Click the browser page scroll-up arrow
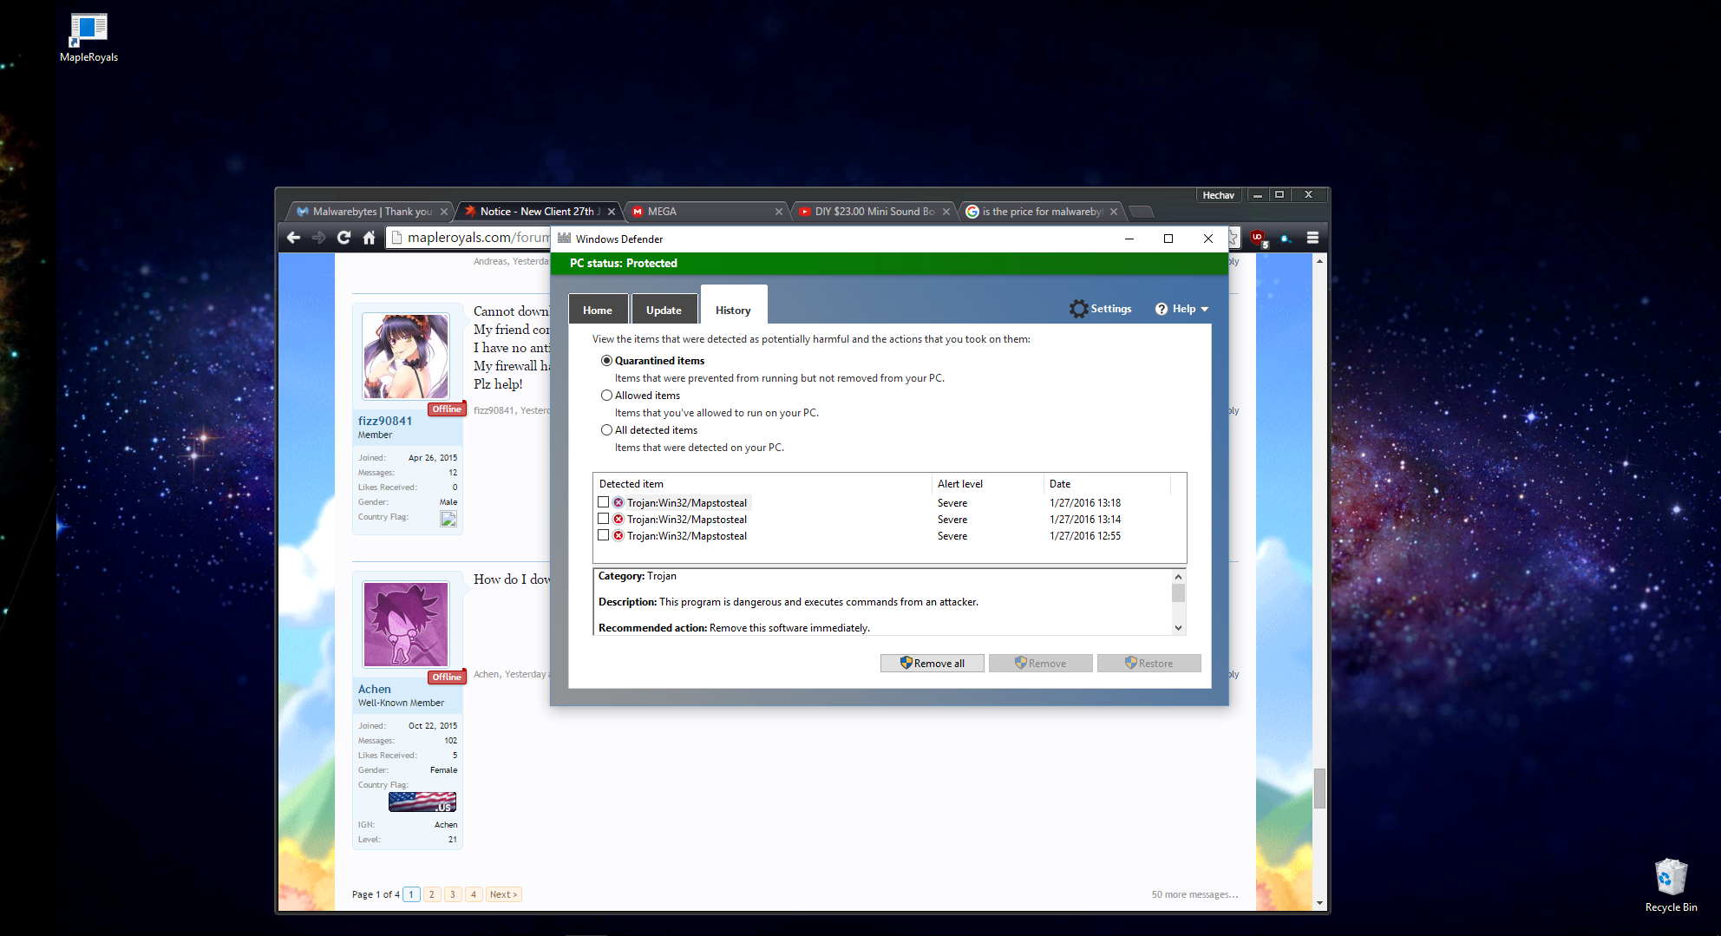Screen dimensions: 1721x936 tap(1319, 261)
